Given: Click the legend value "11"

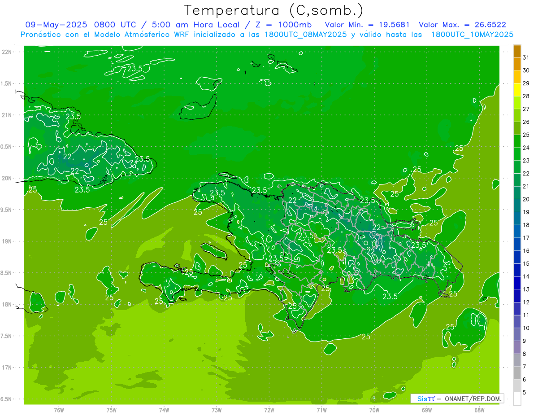Looking at the screenshot, I should pos(526,315).
